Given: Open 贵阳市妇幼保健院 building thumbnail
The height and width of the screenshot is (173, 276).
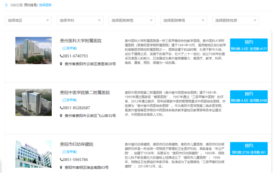Looking at the screenshot, I should pos(33,154).
